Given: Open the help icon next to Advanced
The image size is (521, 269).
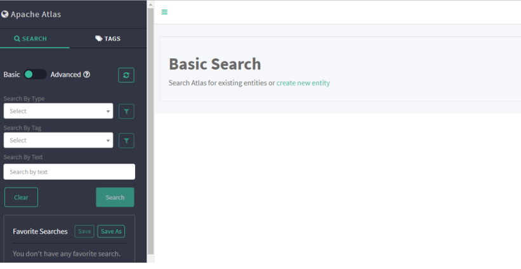Looking at the screenshot, I should [x=87, y=74].
